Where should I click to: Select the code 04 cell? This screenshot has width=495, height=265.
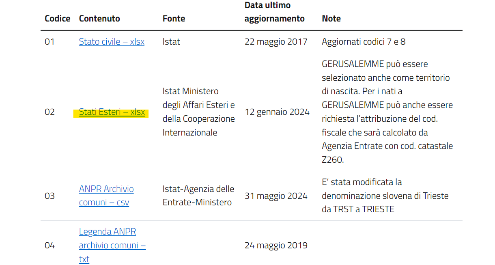pyautogui.click(x=49, y=246)
